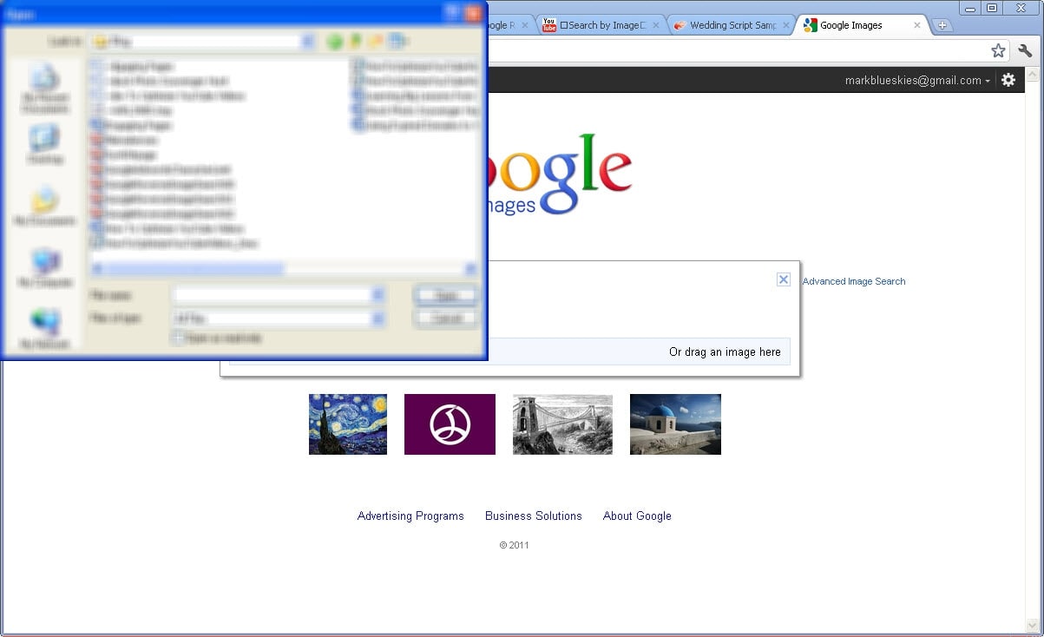Click the Starry Night painting thumbnail

[x=347, y=424]
